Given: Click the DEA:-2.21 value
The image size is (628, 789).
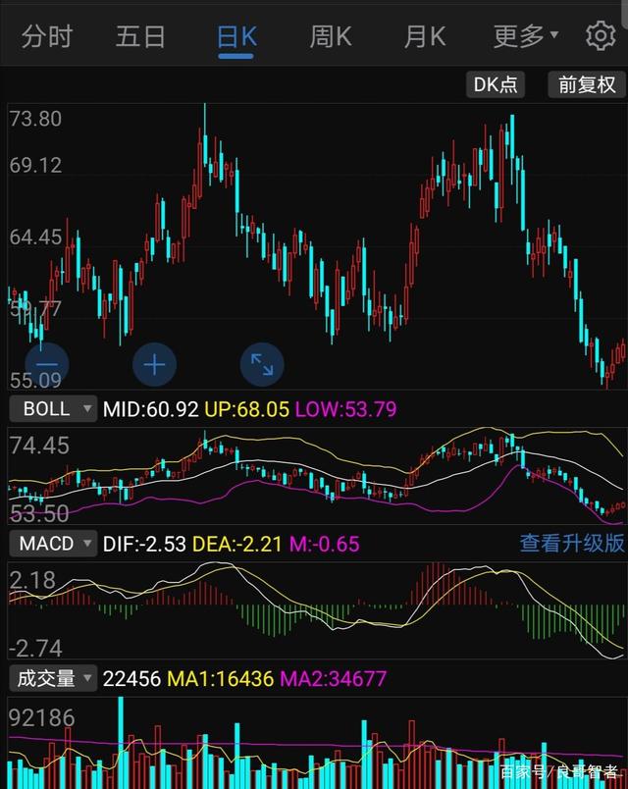Looking at the screenshot, I should pyautogui.click(x=237, y=544).
